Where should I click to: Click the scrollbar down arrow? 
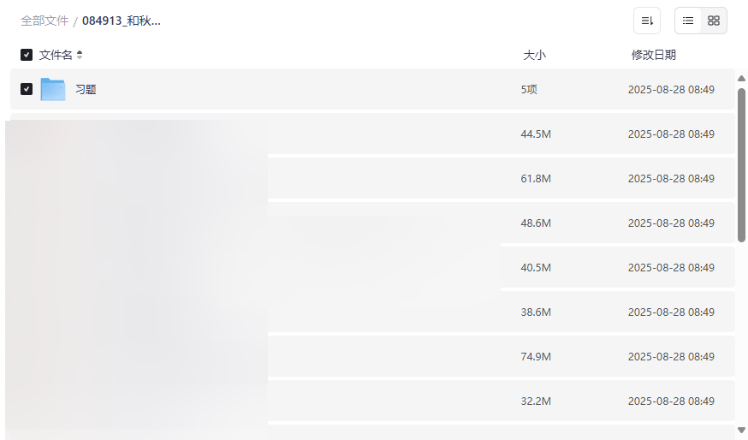click(741, 430)
